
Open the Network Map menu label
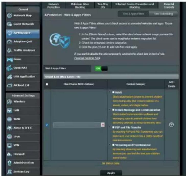click(x=22, y=15)
